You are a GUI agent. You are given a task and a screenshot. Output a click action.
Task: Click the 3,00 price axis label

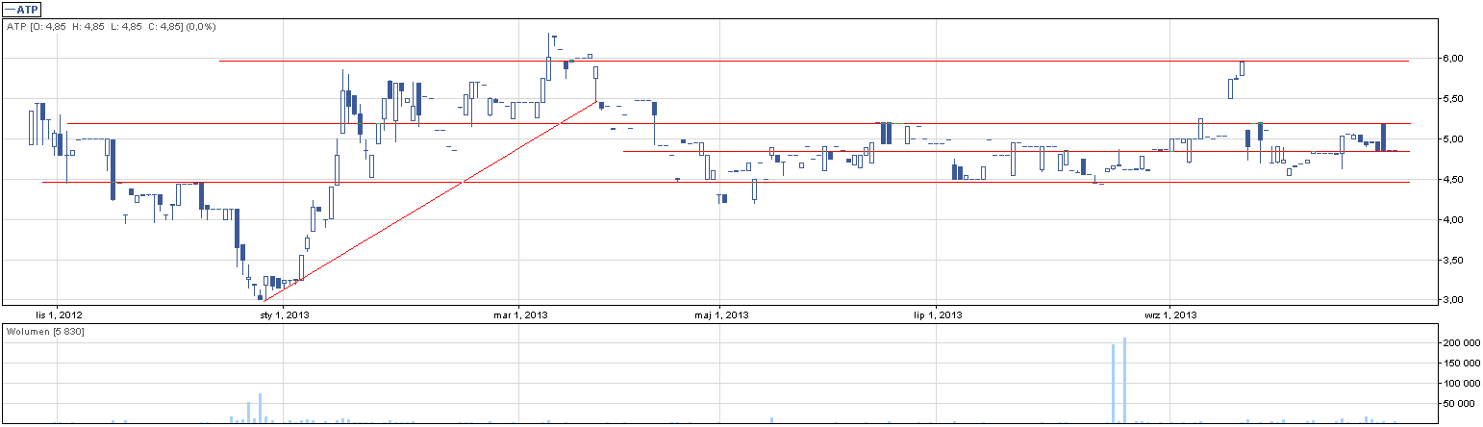coord(1453,300)
